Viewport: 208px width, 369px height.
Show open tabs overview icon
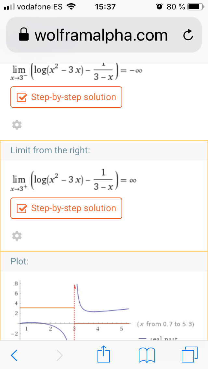[x=189, y=355]
